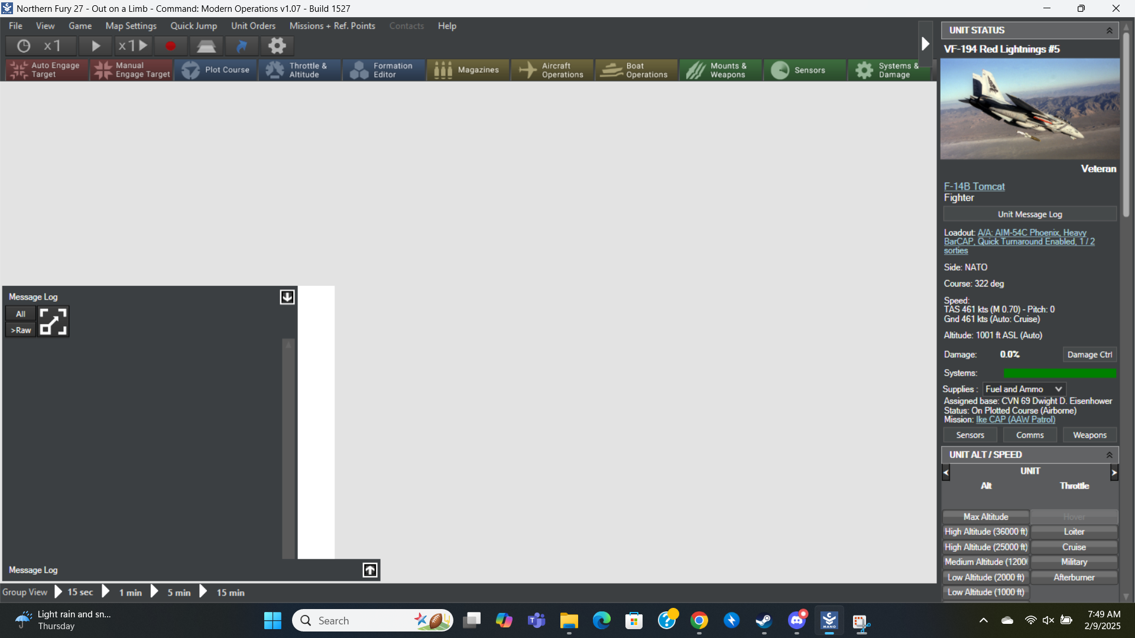Image resolution: width=1135 pixels, height=638 pixels.
Task: Open the Help menu
Action: [447, 26]
